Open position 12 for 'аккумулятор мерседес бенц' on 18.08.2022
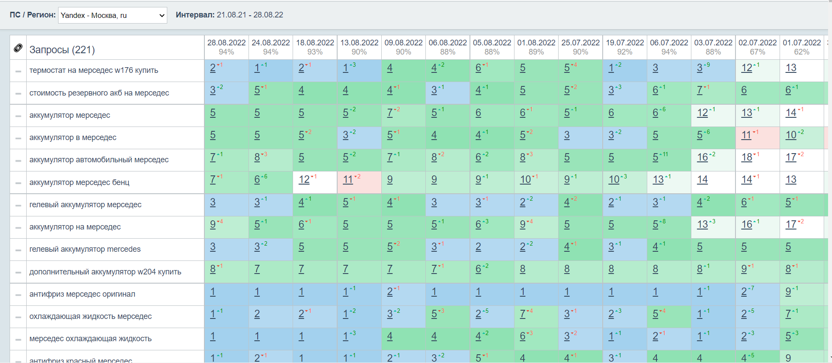832x363 pixels. pyautogui.click(x=304, y=180)
